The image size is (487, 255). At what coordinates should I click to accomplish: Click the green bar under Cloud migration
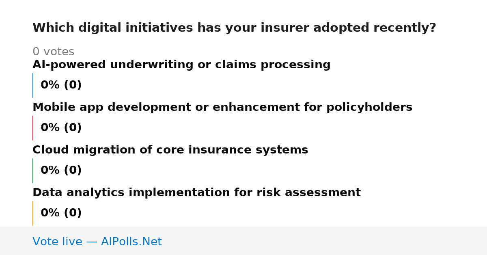pos(32,171)
